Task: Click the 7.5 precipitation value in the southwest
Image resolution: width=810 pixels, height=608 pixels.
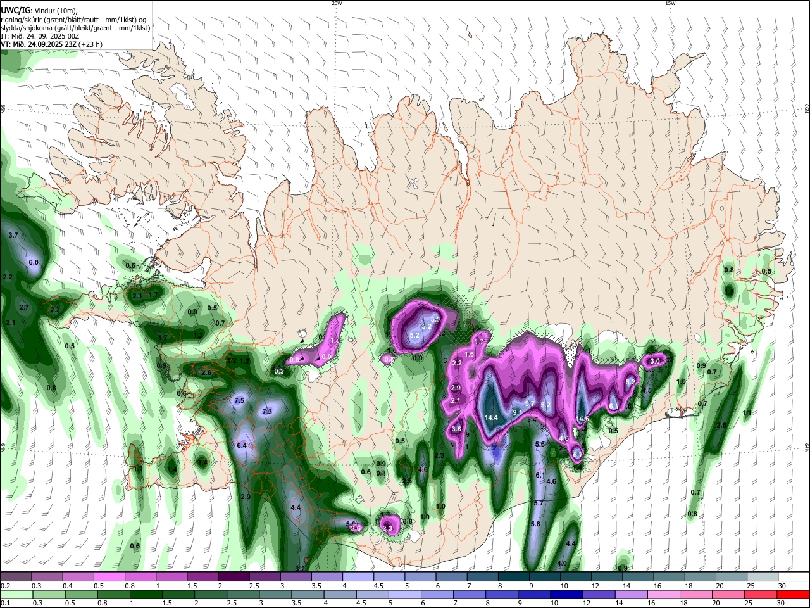Action: pos(239,400)
